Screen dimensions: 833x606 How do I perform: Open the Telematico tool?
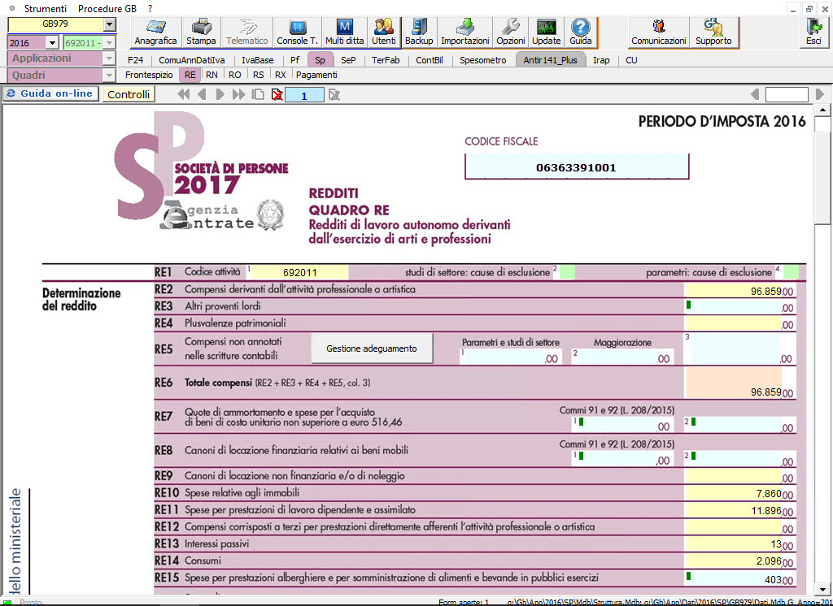point(247,32)
